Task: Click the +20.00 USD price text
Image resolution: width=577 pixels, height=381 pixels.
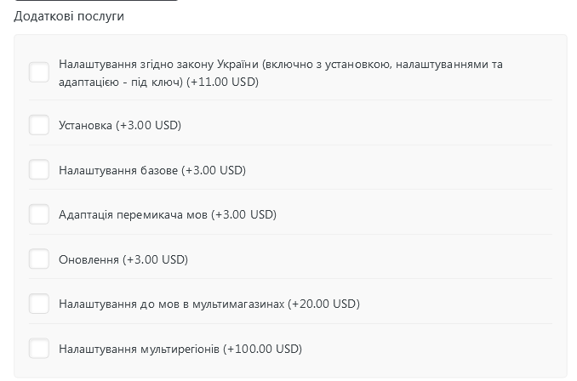Action: 324,304
